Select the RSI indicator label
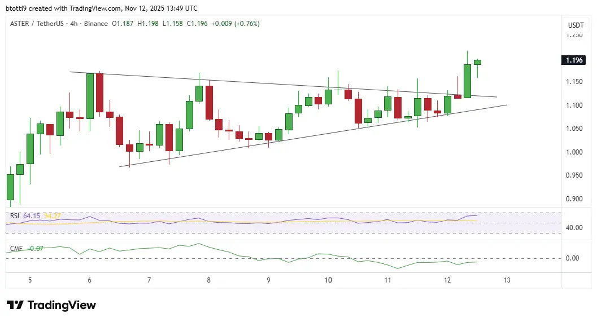 pyautogui.click(x=15, y=216)
